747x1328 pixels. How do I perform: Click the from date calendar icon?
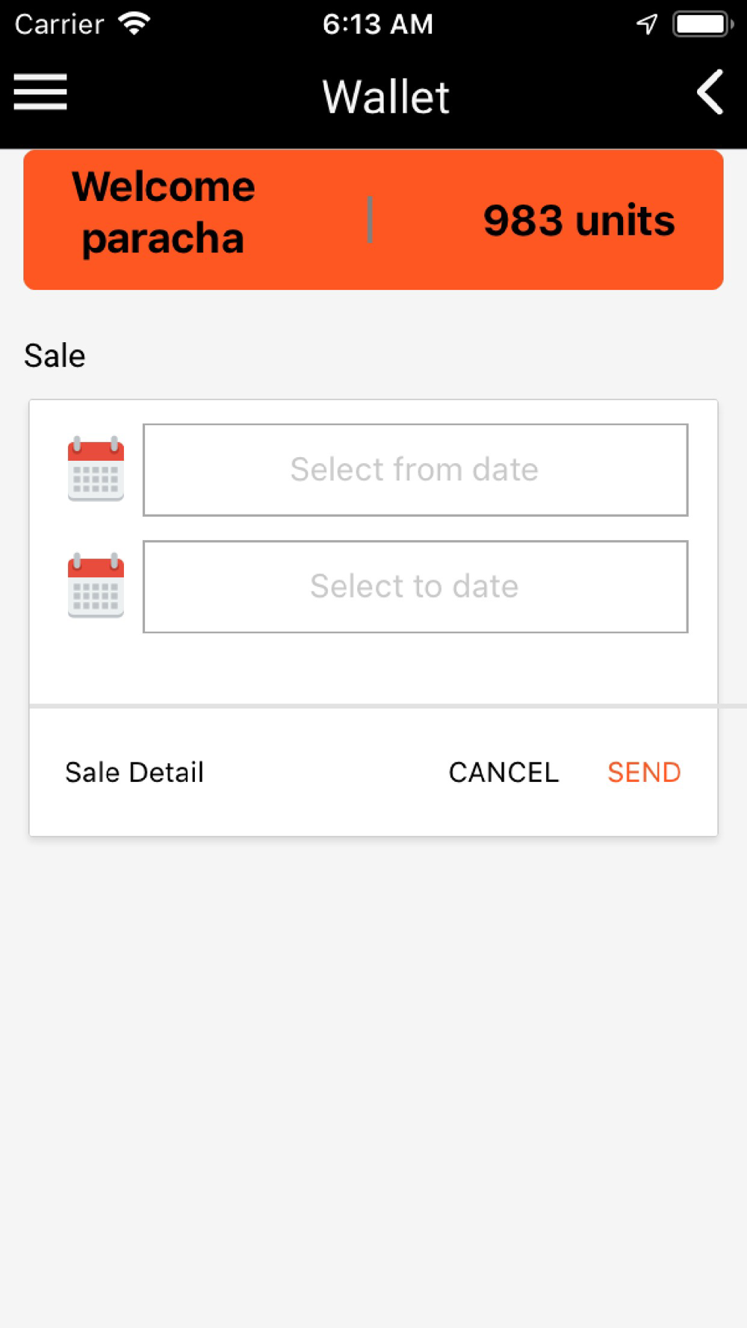tap(96, 468)
